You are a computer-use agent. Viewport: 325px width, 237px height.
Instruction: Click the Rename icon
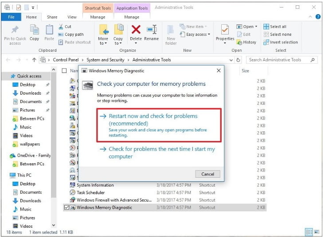tap(152, 30)
